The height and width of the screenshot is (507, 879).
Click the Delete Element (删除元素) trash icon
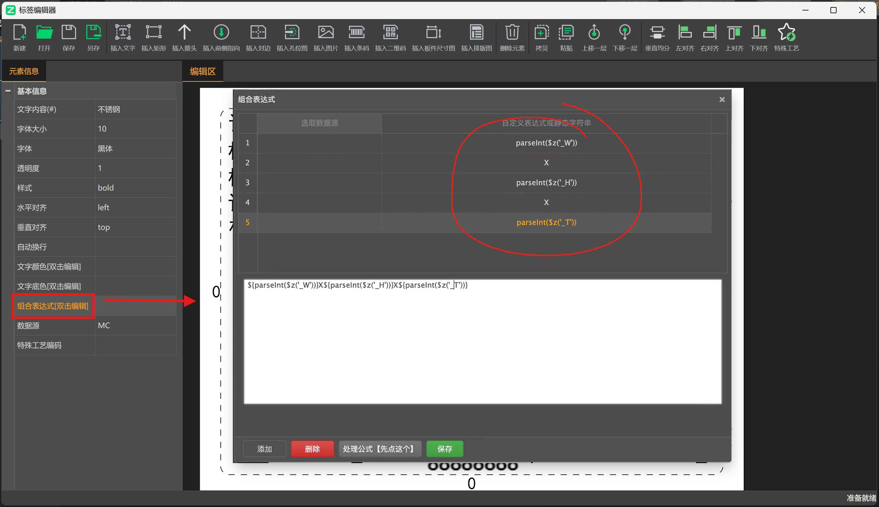(512, 33)
